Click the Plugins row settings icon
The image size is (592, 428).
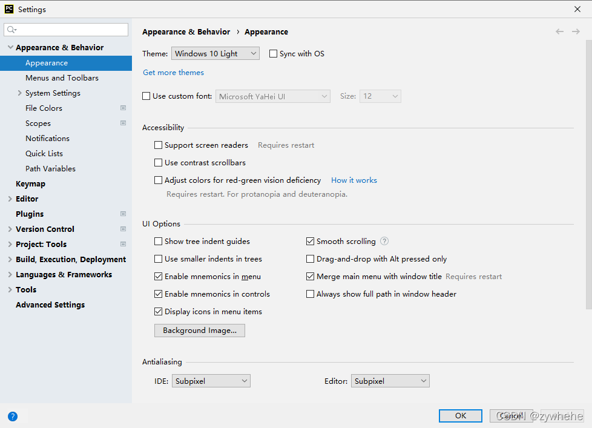[123, 214]
